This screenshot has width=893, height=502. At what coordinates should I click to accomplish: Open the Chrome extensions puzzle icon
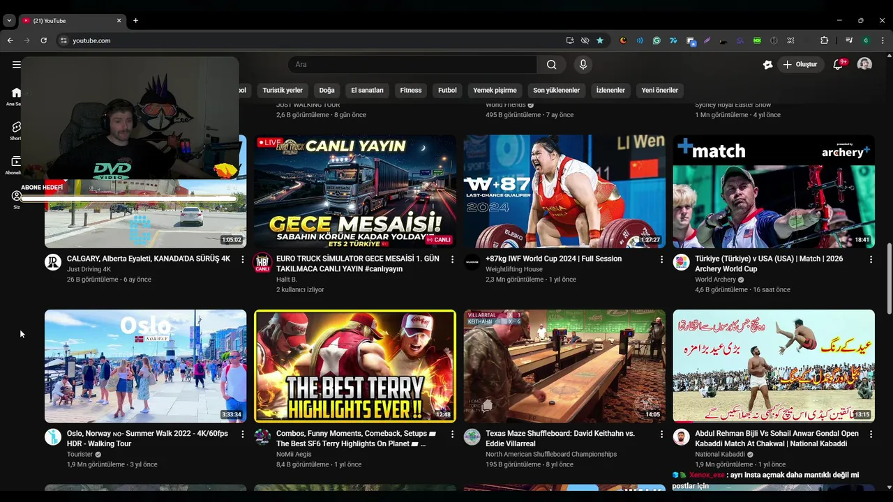point(824,40)
